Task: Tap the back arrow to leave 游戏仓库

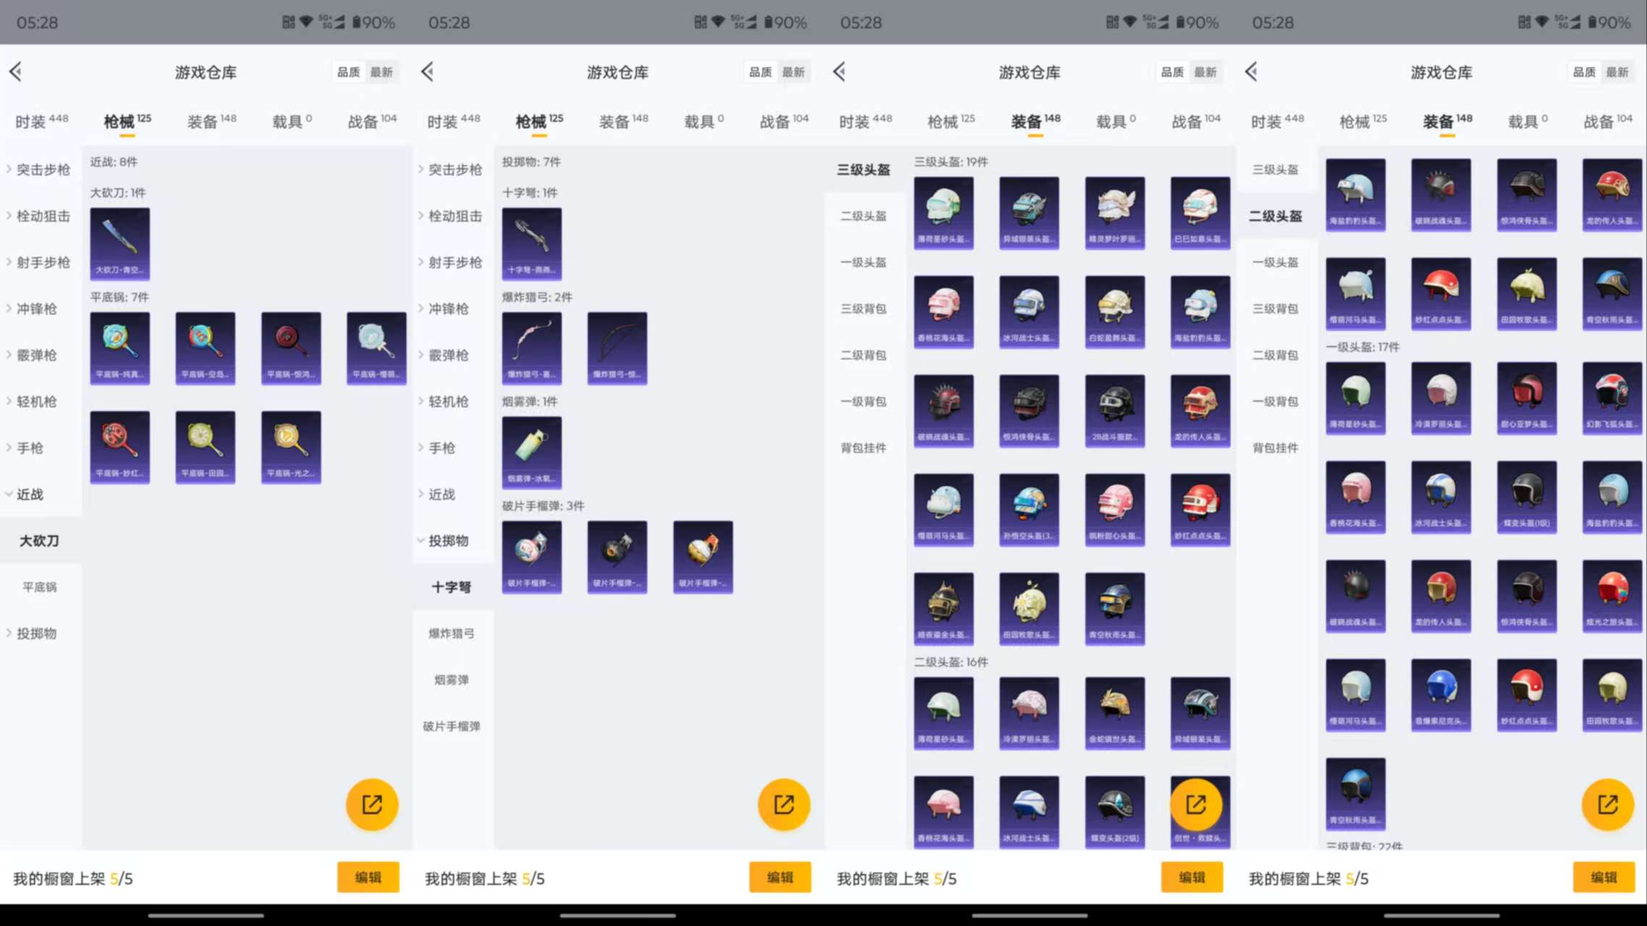Action: click(x=14, y=72)
